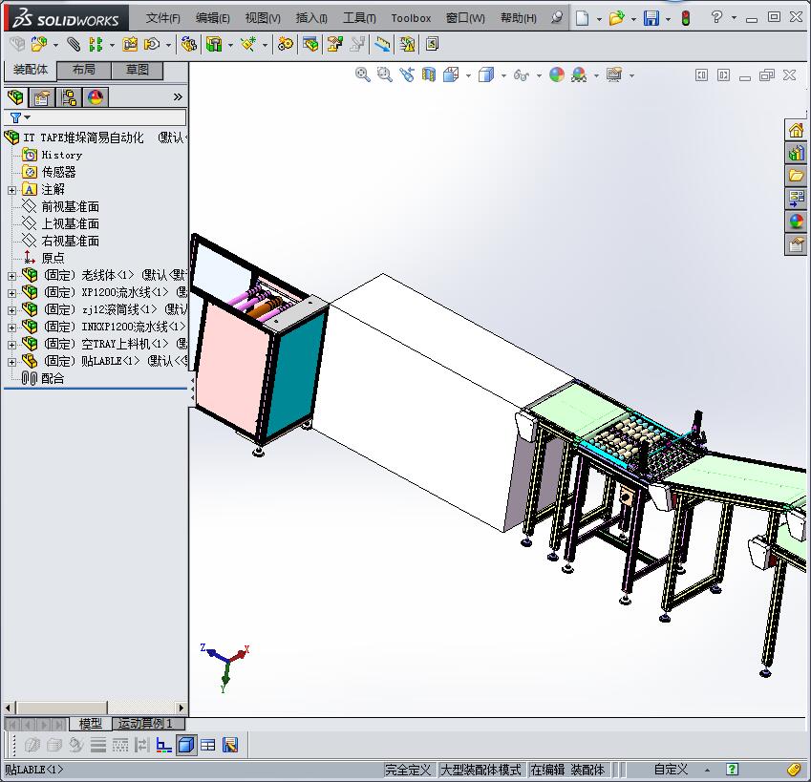Click the green question mark status icon
811x782 pixels.
click(x=733, y=770)
